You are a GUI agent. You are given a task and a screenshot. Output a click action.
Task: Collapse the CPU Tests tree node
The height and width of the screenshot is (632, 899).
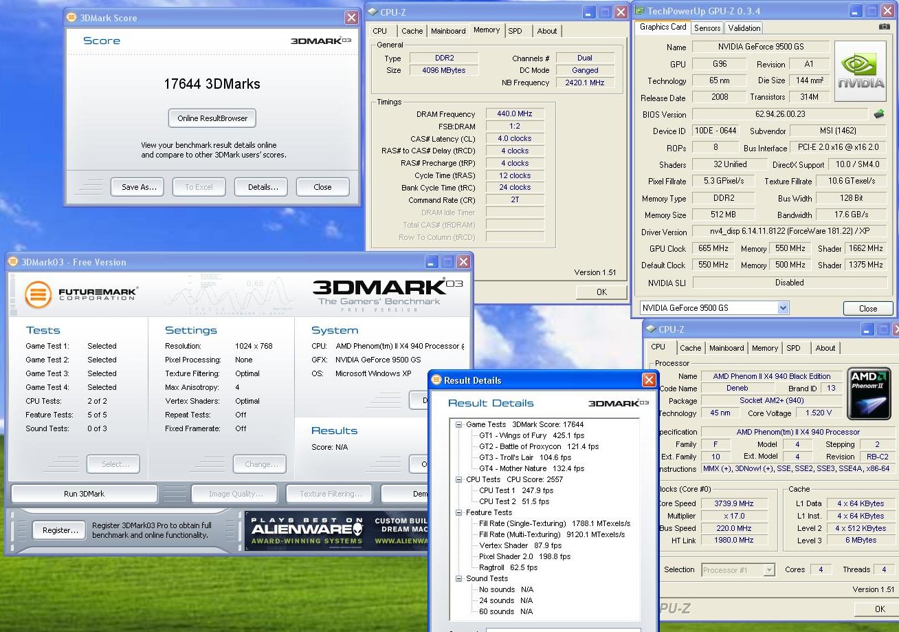(x=459, y=479)
